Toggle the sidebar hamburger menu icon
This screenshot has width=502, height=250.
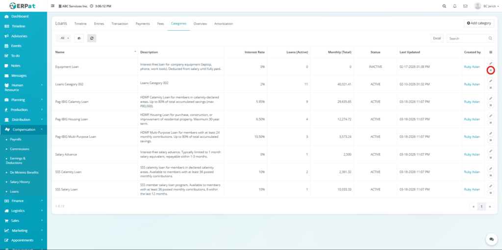pos(53,6)
